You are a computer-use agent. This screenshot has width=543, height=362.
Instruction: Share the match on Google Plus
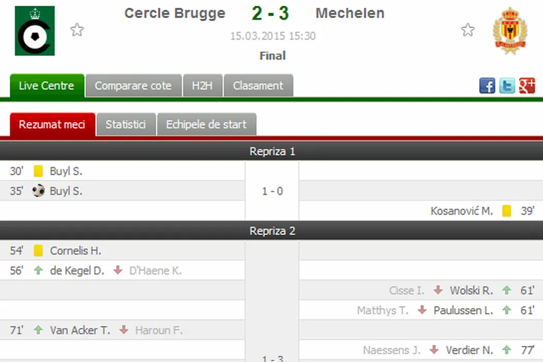tap(526, 86)
